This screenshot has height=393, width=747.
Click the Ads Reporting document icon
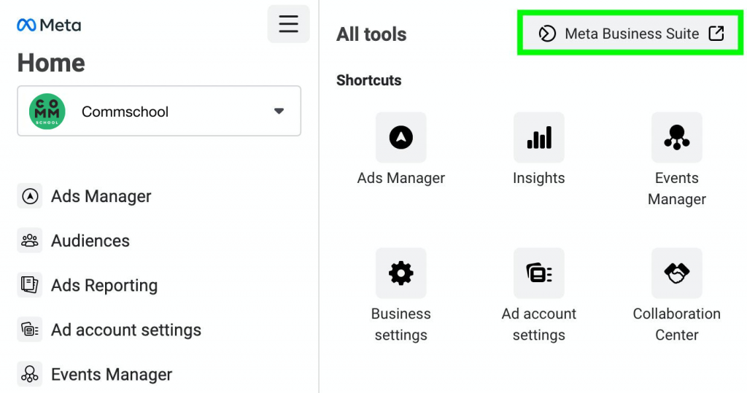pos(29,285)
